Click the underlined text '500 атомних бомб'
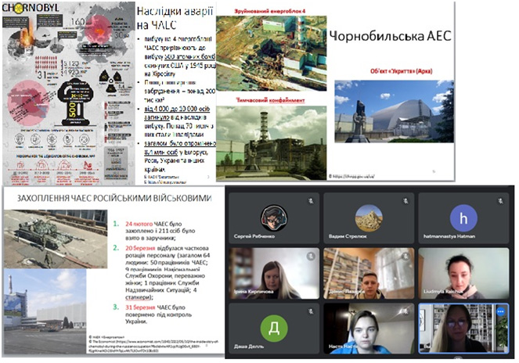The image size is (519, 363). tap(190, 56)
